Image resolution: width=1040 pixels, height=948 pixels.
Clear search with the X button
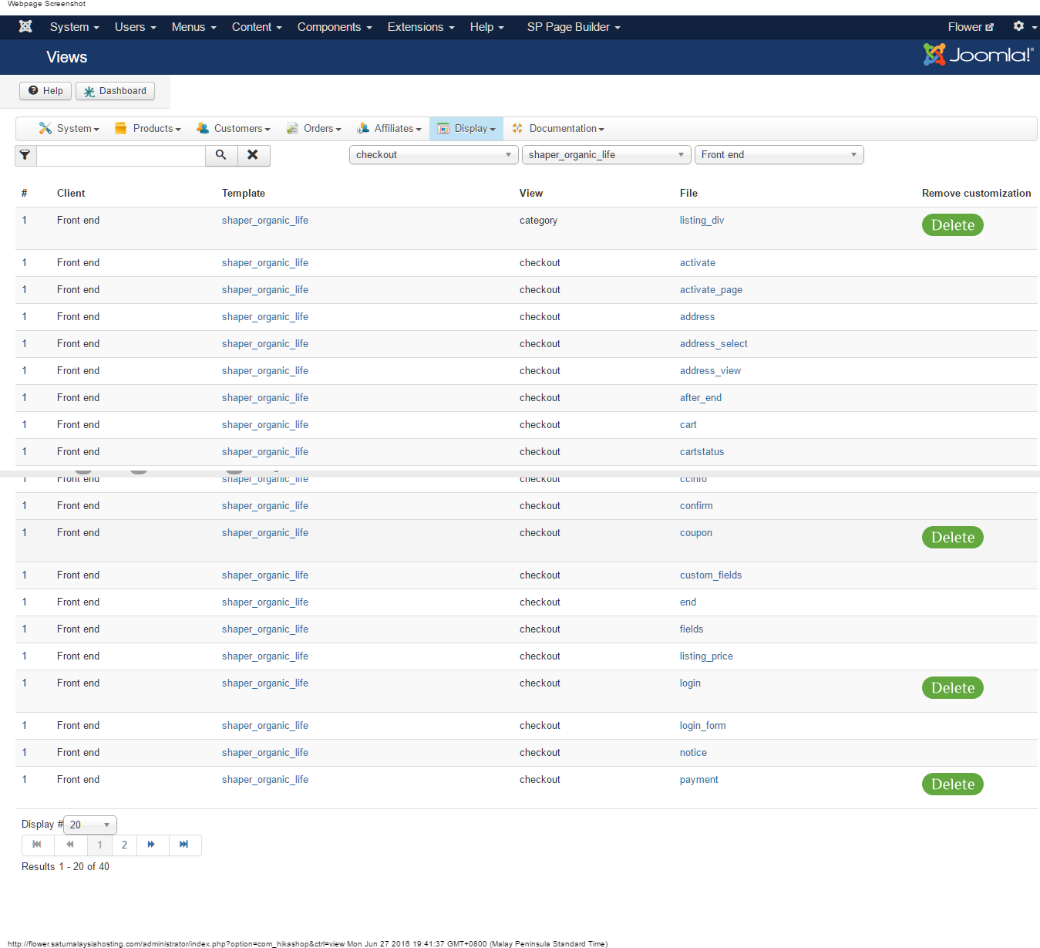253,155
